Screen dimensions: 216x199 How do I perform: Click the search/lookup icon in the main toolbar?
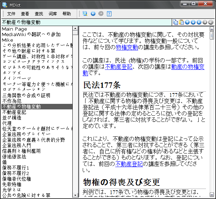point(85,14)
